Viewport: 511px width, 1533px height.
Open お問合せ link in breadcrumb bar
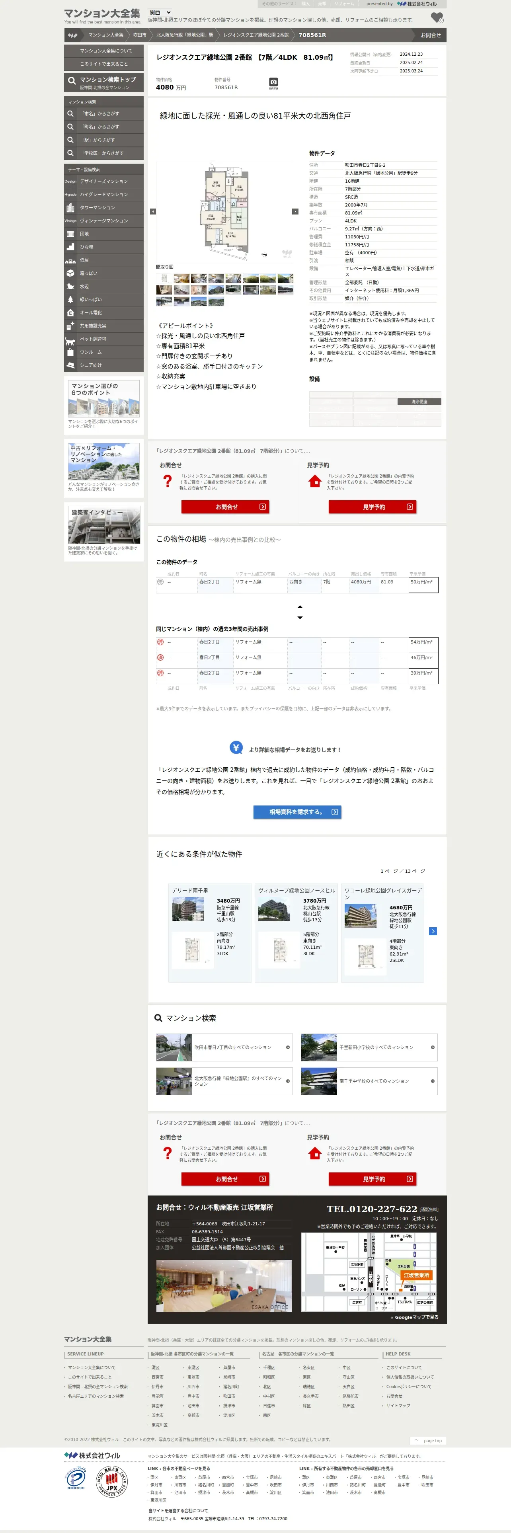tap(431, 35)
